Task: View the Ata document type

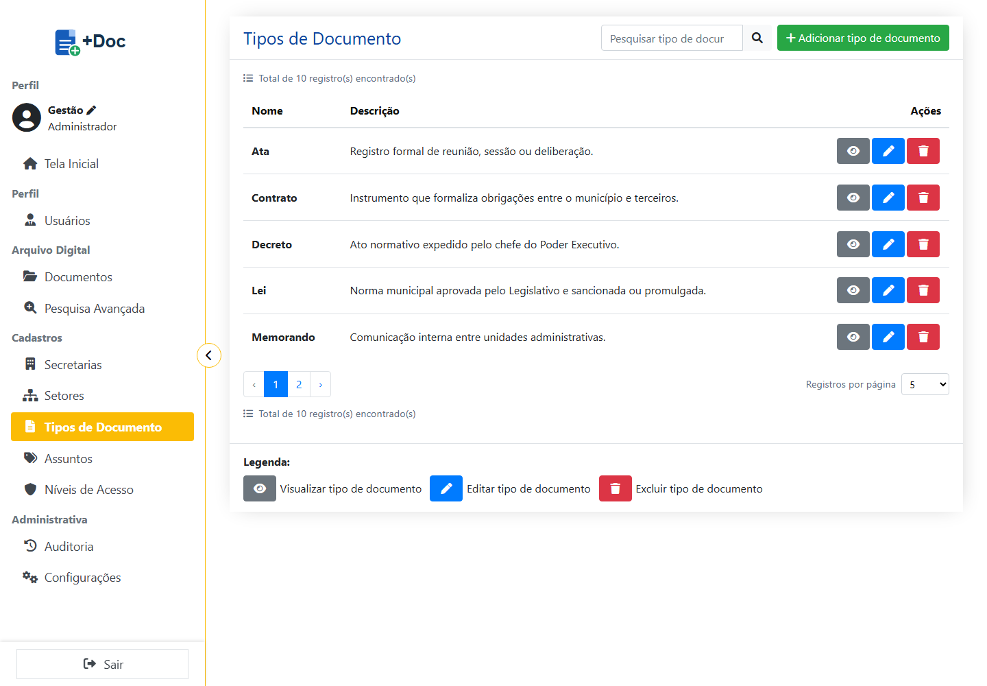Action: pyautogui.click(x=853, y=151)
